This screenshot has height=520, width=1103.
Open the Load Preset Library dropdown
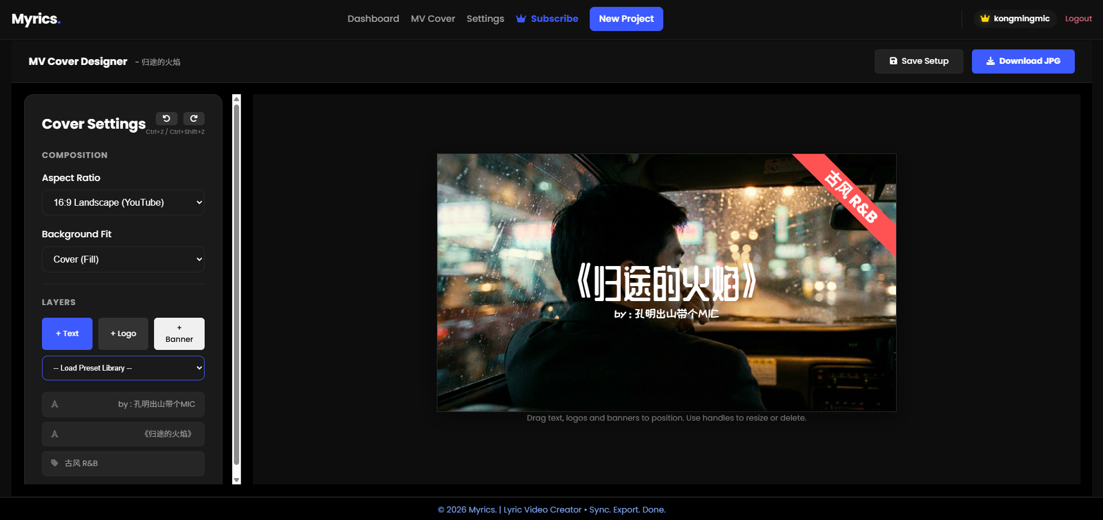click(x=123, y=368)
